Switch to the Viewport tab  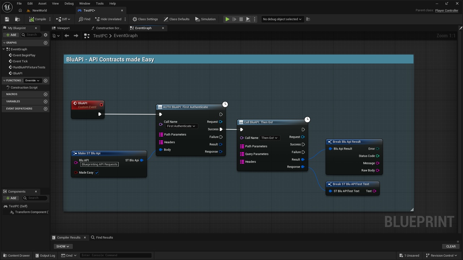tap(63, 28)
